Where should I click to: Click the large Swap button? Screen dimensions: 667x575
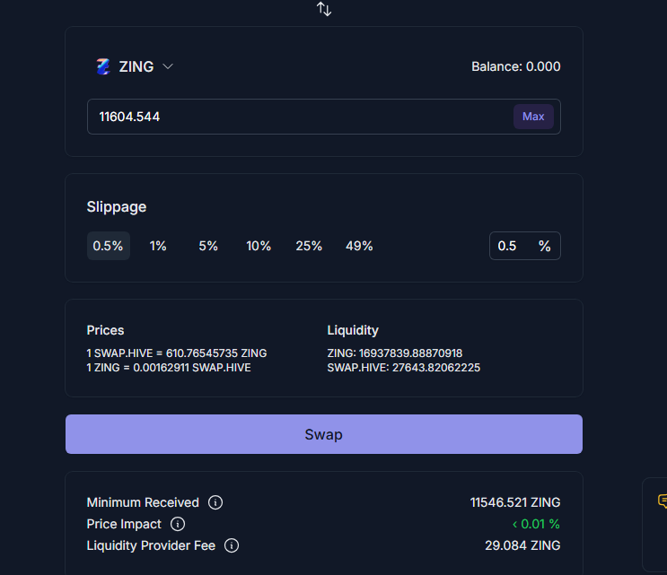pos(324,434)
